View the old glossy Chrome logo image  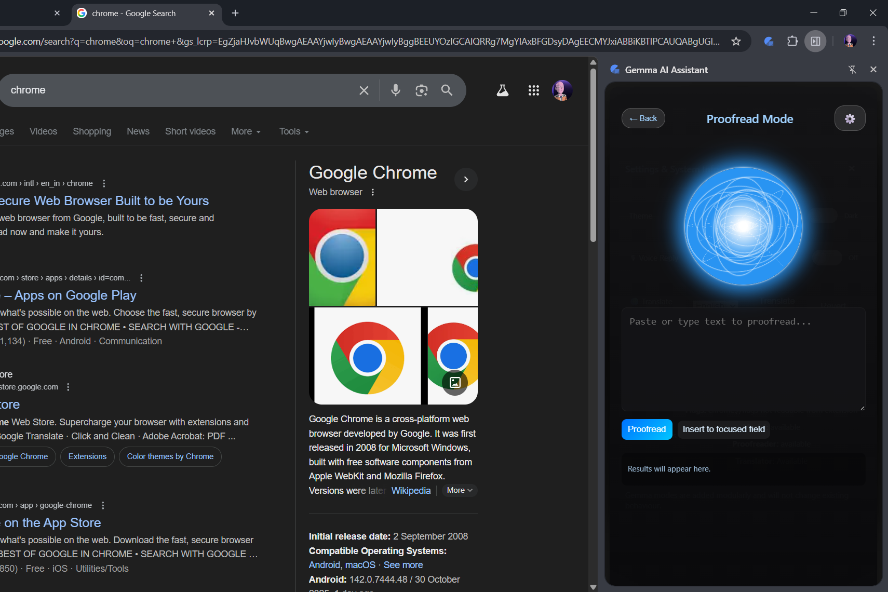pos(342,257)
